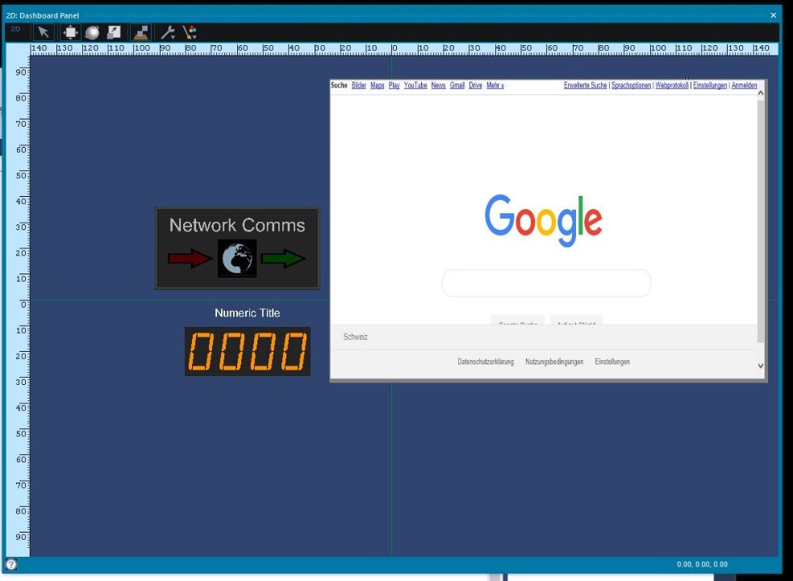Open the YouTube link

[415, 86]
